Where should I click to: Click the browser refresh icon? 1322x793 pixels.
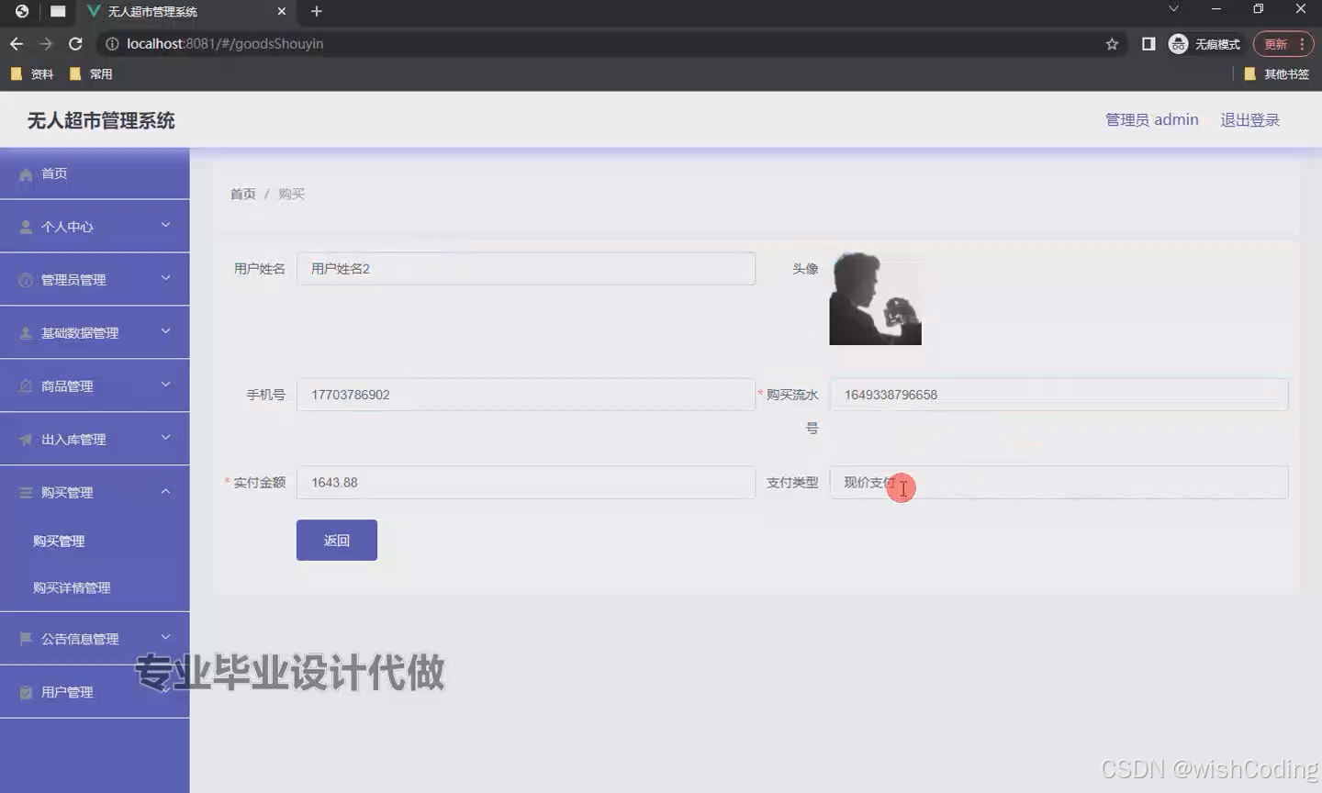pos(75,43)
